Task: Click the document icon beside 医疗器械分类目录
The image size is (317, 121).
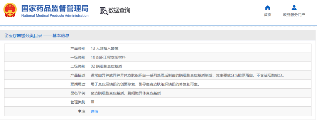Action: pyautogui.click(x=6, y=36)
